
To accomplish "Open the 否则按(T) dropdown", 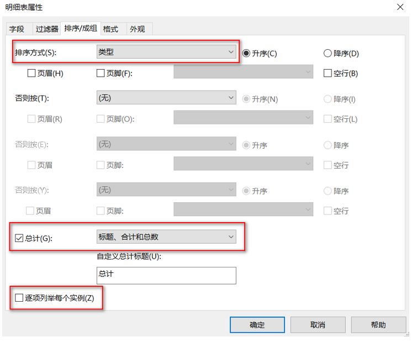I will (166, 98).
